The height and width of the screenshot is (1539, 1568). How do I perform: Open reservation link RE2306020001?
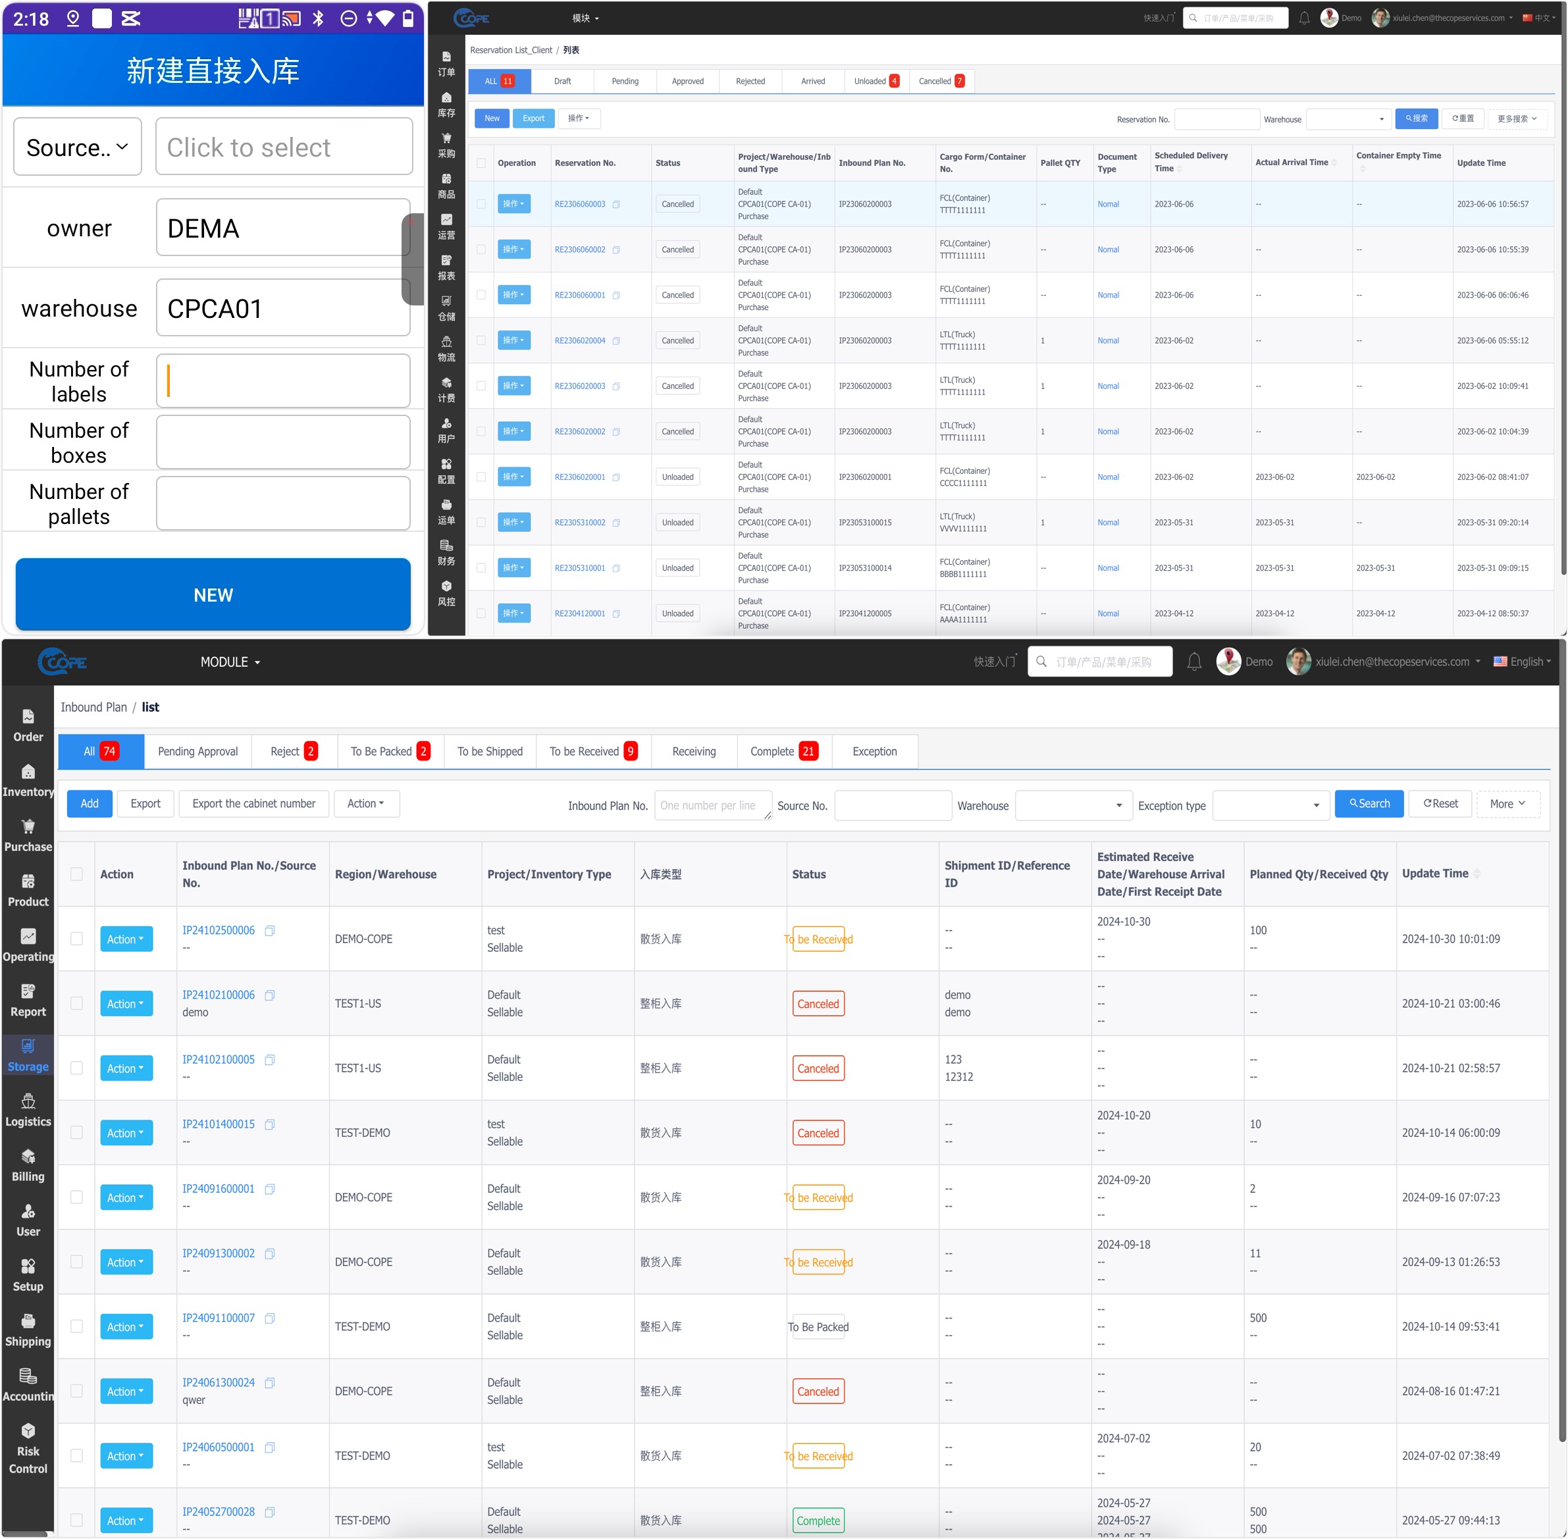tap(579, 478)
